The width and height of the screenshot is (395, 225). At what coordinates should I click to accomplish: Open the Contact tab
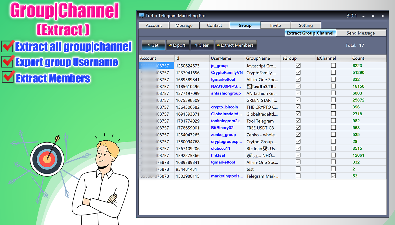[214, 25]
